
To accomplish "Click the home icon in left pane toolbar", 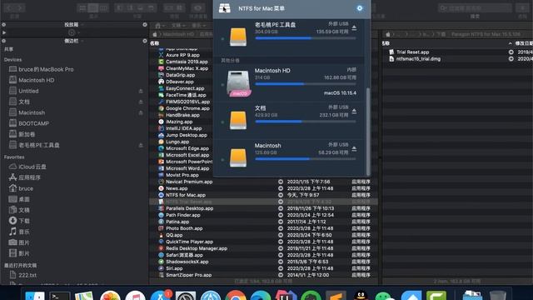I will point(157,26).
